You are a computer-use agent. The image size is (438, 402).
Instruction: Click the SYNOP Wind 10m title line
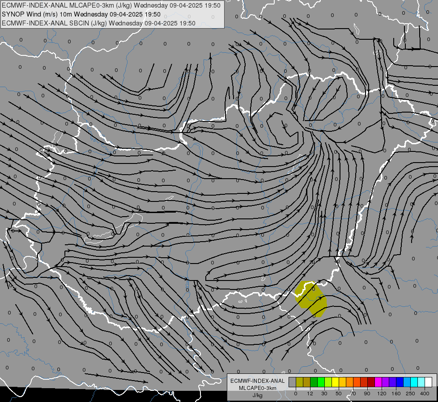[81, 14]
